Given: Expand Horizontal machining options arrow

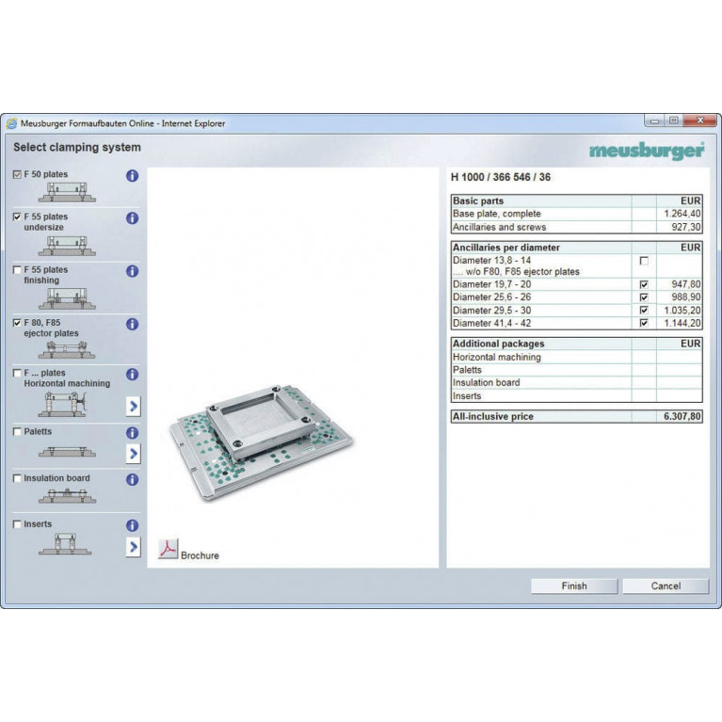Looking at the screenshot, I should 134,406.
